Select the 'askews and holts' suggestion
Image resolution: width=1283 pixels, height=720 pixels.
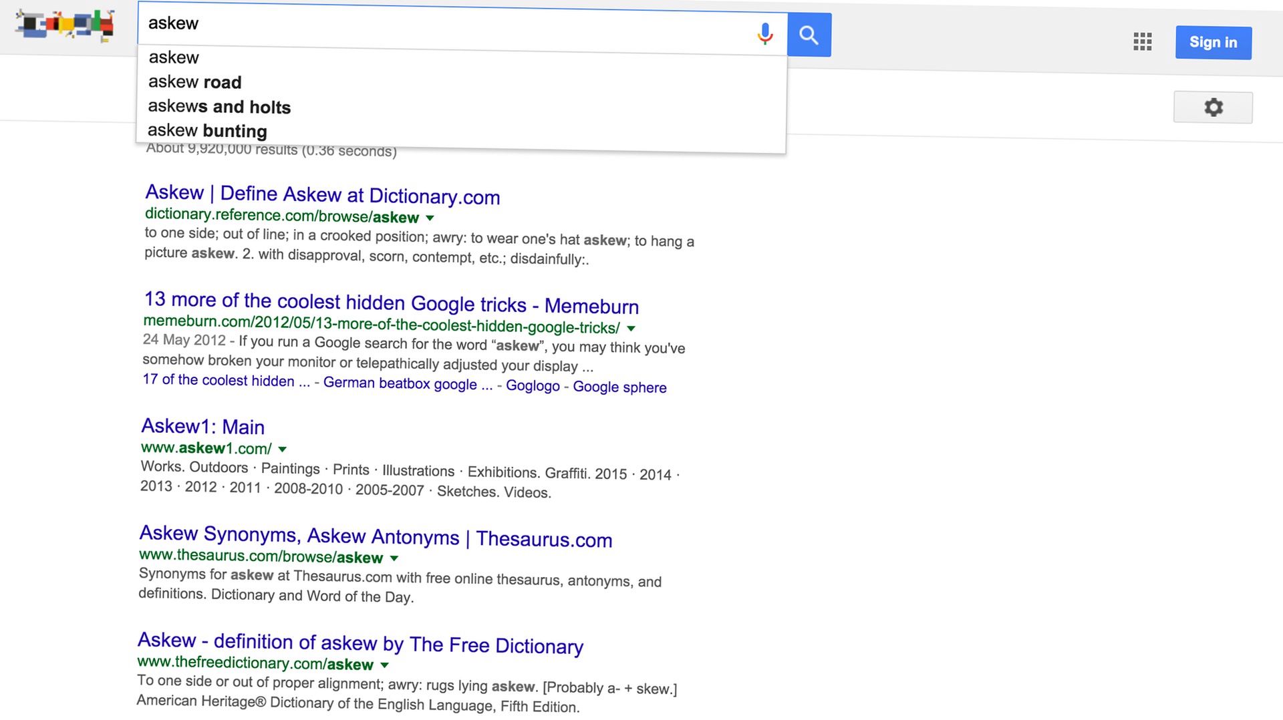pyautogui.click(x=219, y=107)
